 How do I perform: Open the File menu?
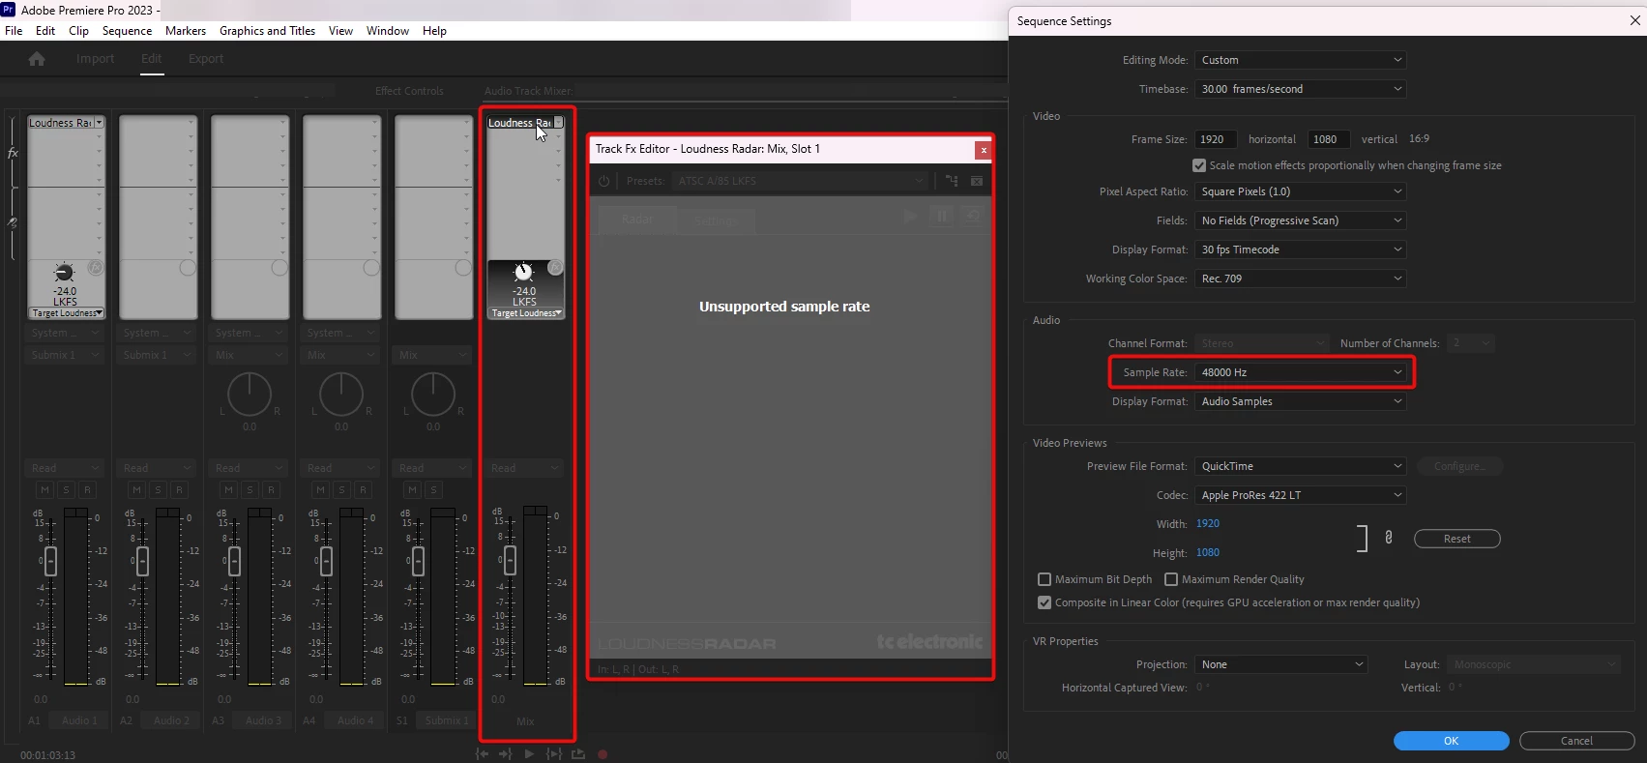[14, 31]
